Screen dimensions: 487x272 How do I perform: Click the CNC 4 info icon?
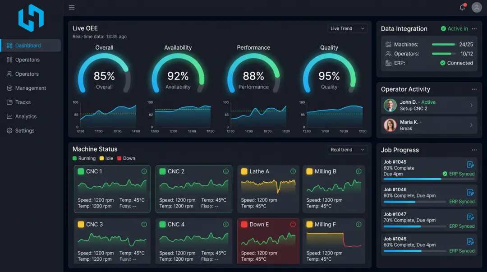[226, 225]
